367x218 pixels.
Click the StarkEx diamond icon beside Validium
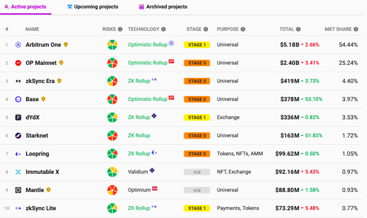(152, 170)
